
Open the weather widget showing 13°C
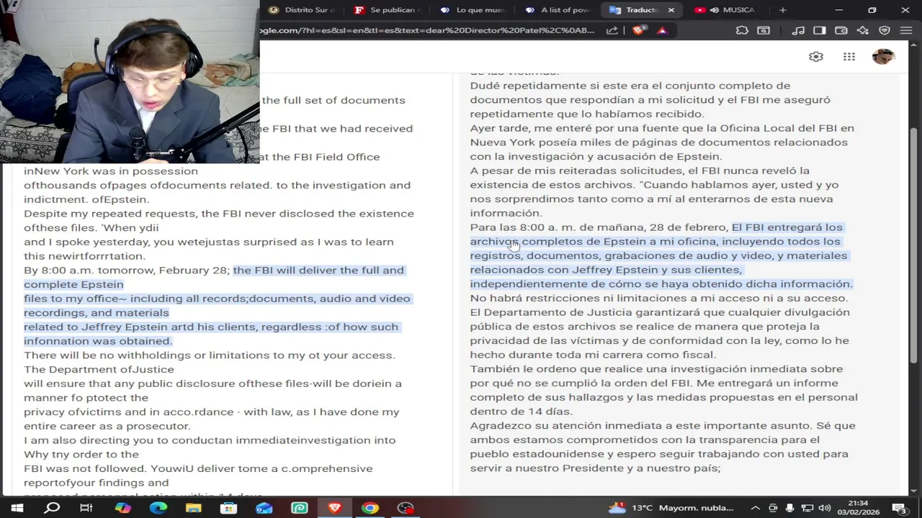click(671, 508)
